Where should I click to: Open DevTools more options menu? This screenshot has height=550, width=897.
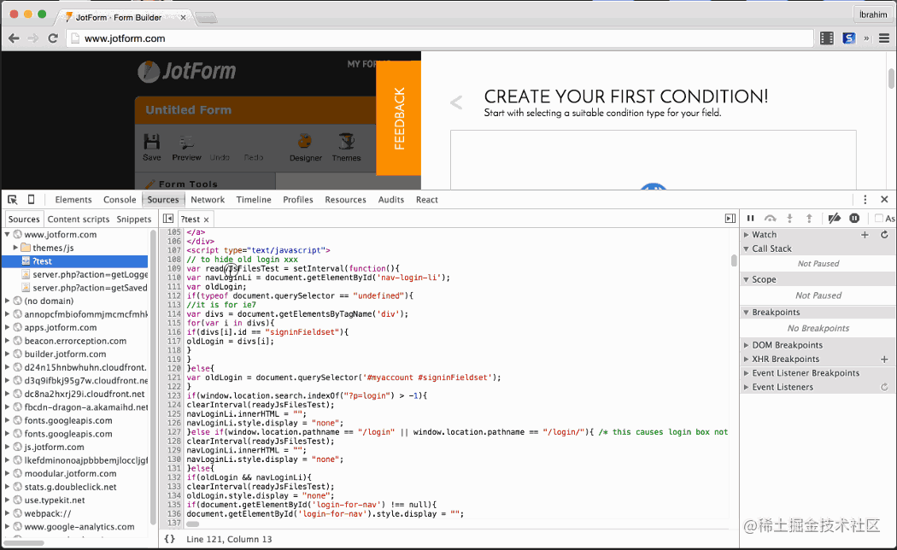(x=865, y=200)
